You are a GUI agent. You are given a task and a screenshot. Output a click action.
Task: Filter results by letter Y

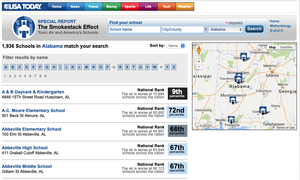coord(167,67)
